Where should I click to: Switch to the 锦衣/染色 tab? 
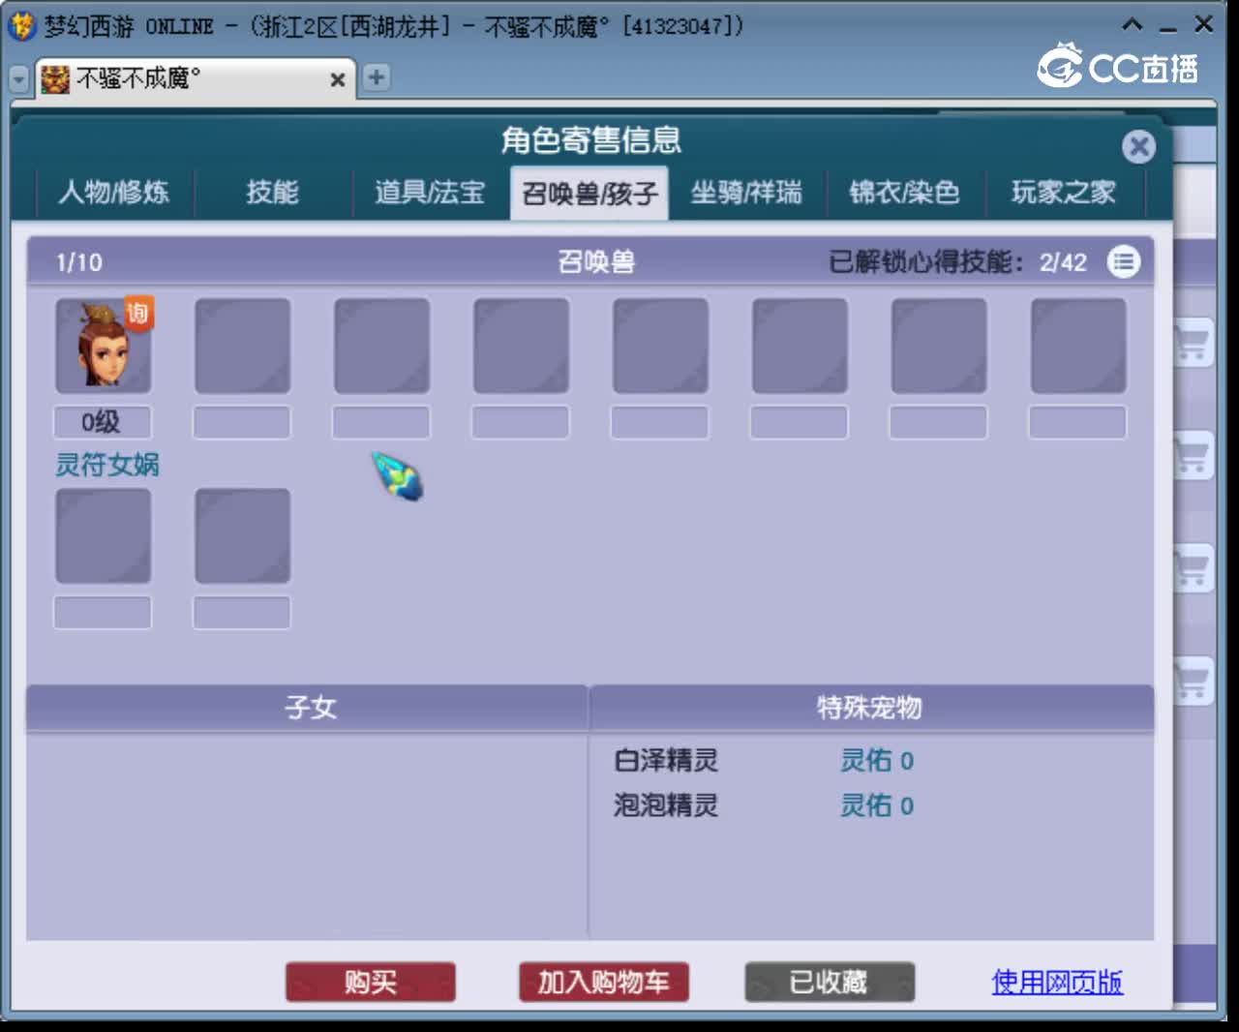point(904,192)
